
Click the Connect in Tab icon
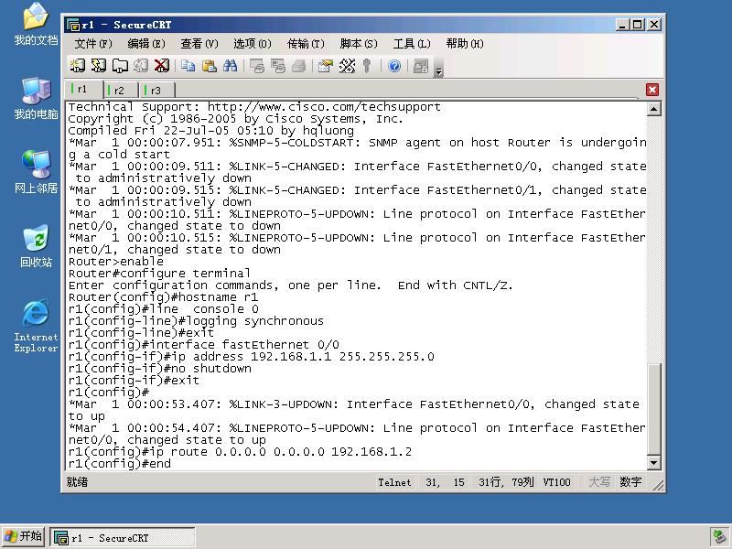click(120, 66)
